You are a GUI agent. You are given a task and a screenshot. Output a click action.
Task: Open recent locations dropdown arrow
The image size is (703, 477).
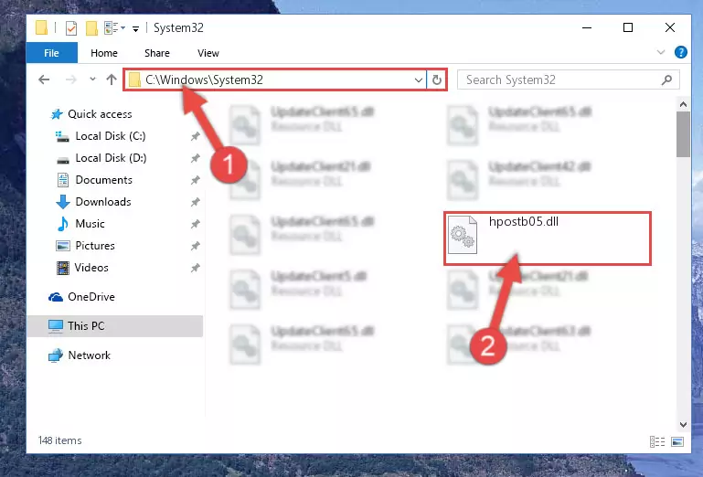[92, 79]
